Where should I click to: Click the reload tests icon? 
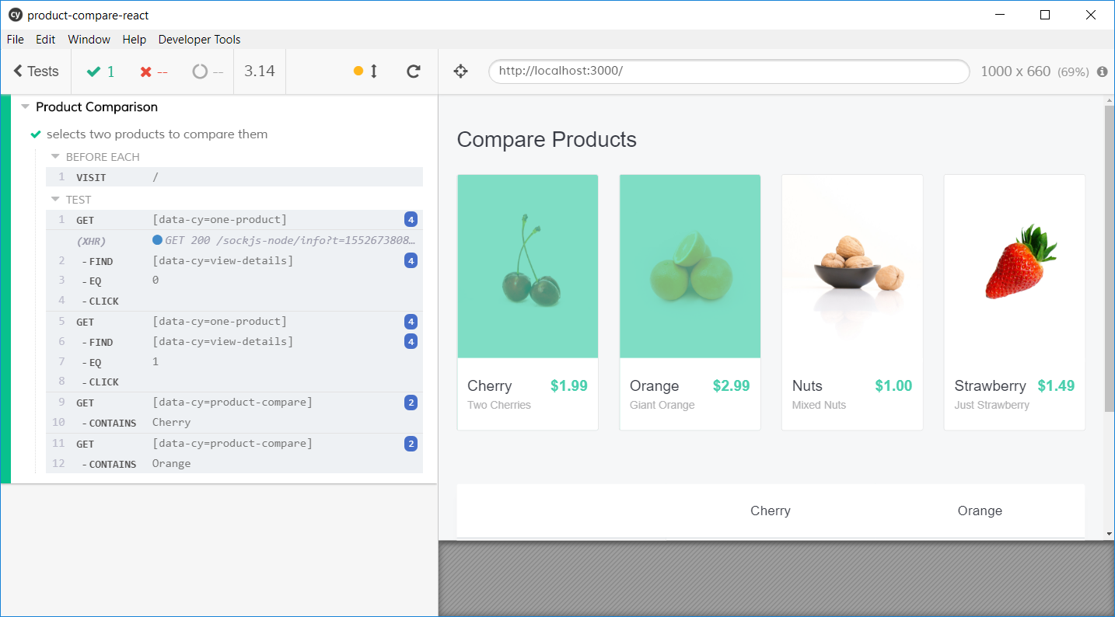pyautogui.click(x=414, y=71)
